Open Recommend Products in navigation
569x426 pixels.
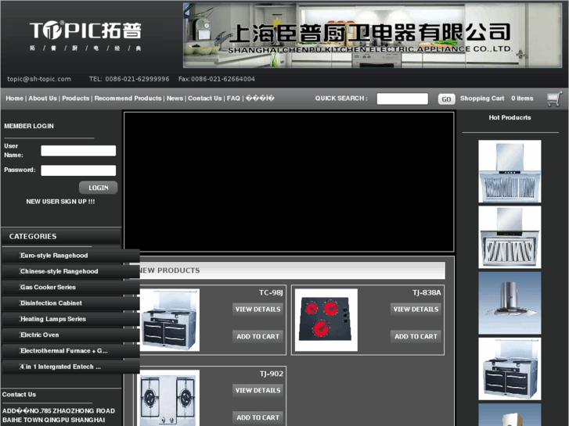click(x=128, y=98)
